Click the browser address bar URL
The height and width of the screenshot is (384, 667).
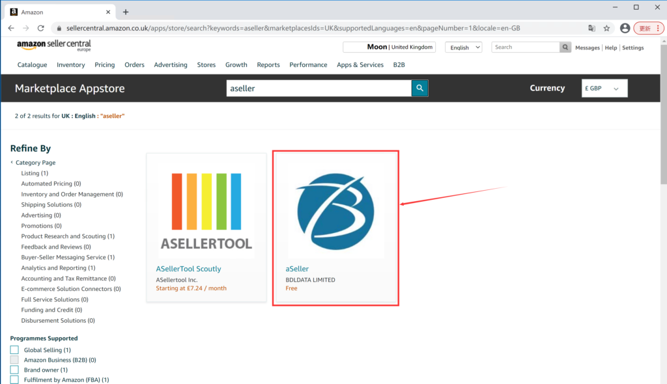[293, 28]
